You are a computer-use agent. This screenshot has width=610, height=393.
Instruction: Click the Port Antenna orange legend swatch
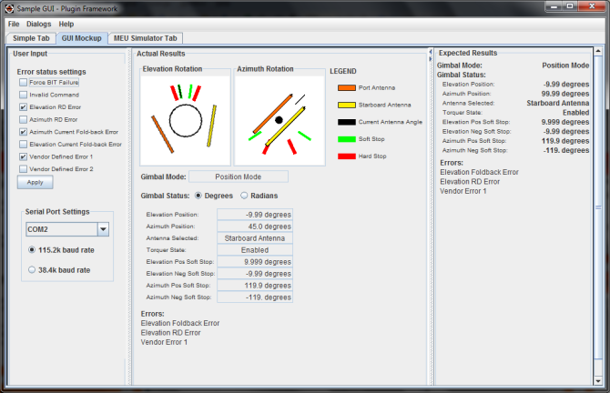pos(346,88)
